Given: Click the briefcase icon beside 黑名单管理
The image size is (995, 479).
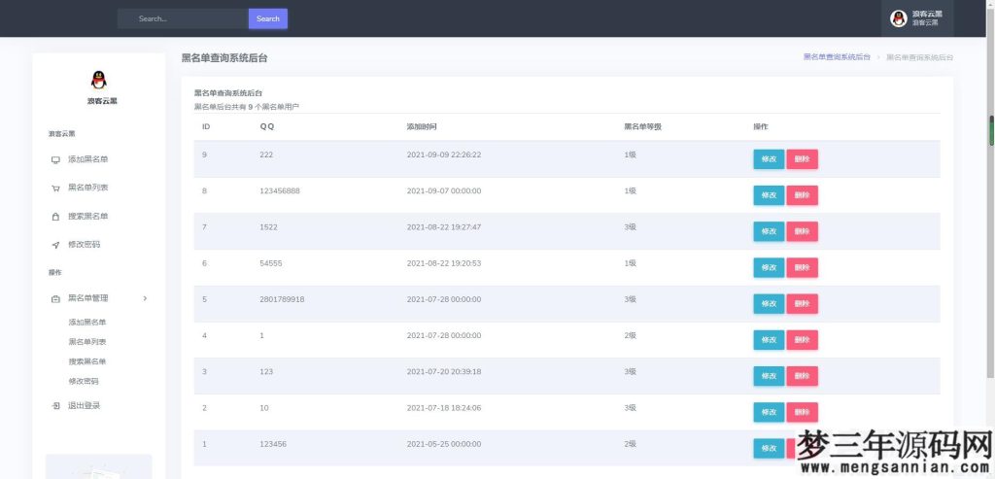Looking at the screenshot, I should (55, 299).
